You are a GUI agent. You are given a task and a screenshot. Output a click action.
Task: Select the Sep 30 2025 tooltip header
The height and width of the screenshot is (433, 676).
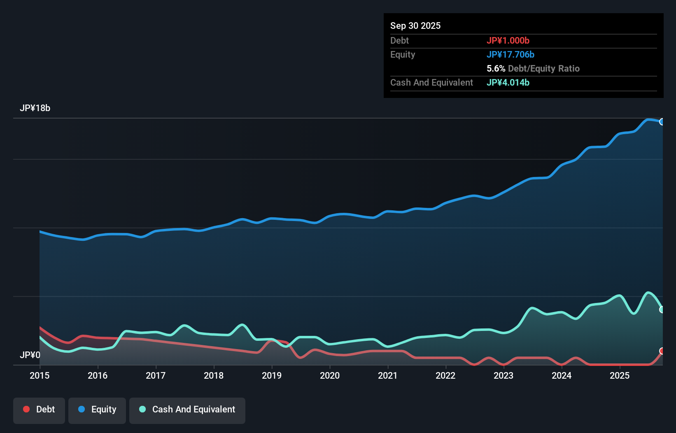pyautogui.click(x=415, y=26)
